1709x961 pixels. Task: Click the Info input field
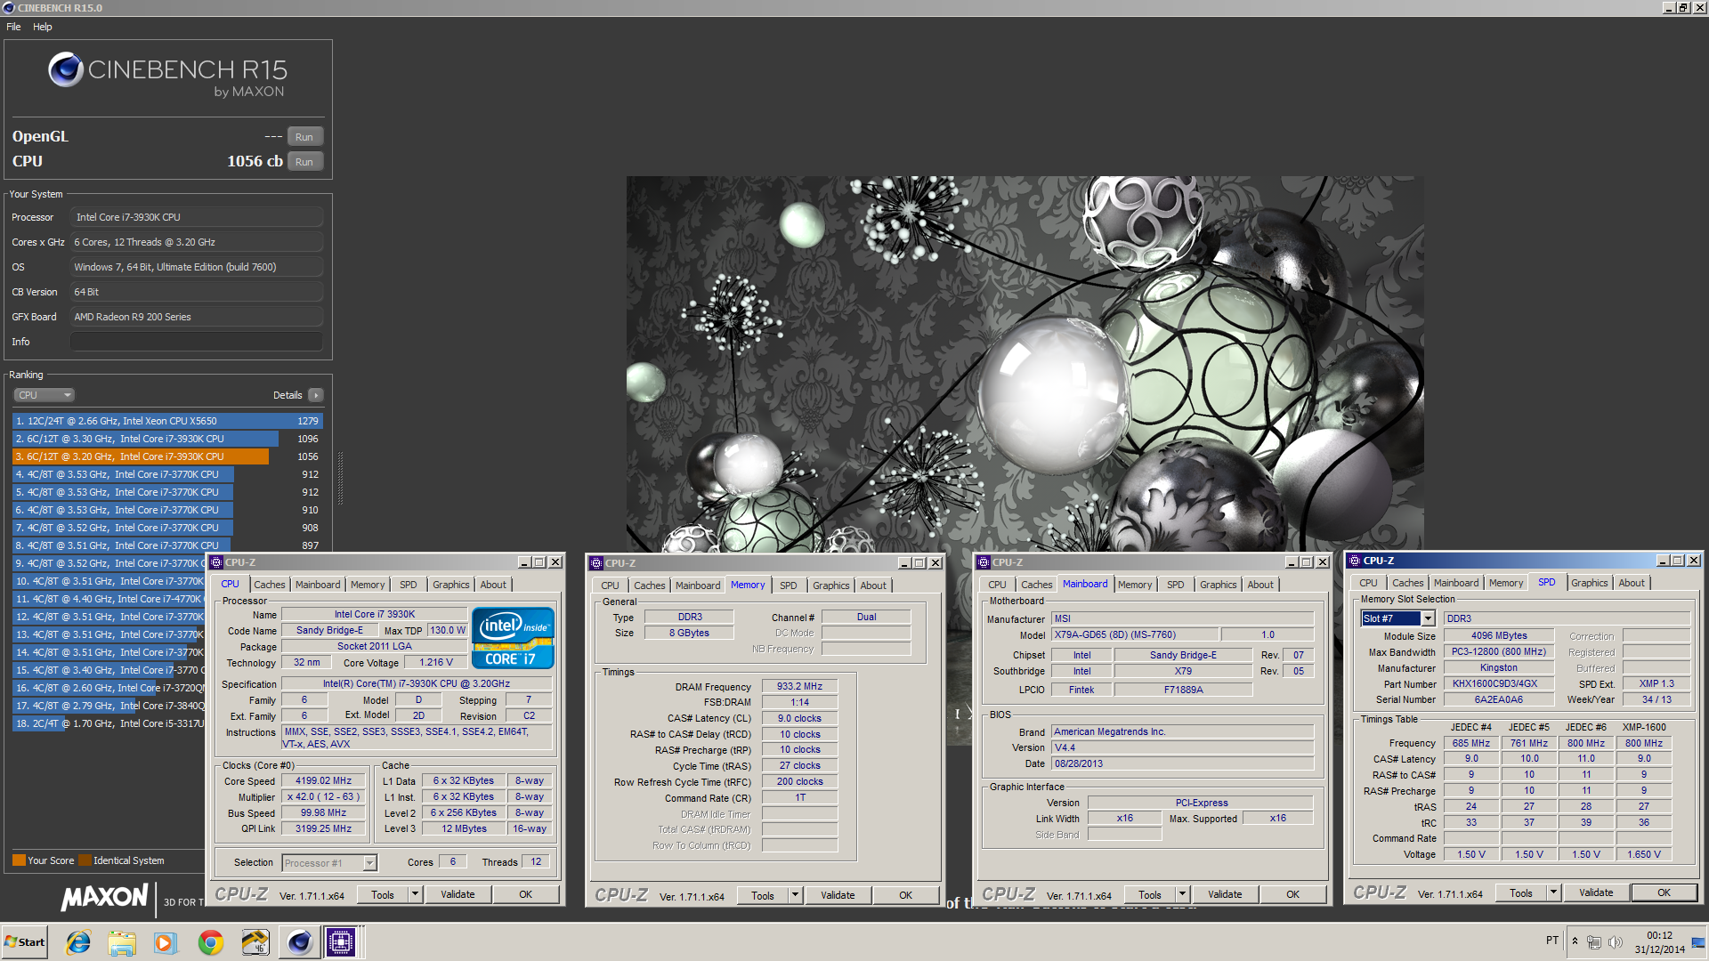(197, 342)
